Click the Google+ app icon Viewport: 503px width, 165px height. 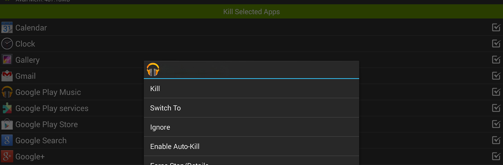pos(7,156)
